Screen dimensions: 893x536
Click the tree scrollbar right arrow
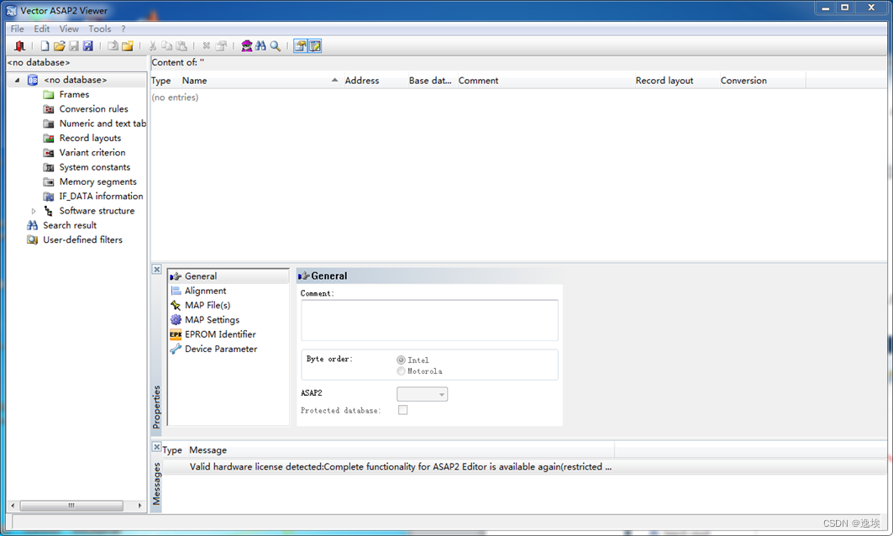point(139,506)
